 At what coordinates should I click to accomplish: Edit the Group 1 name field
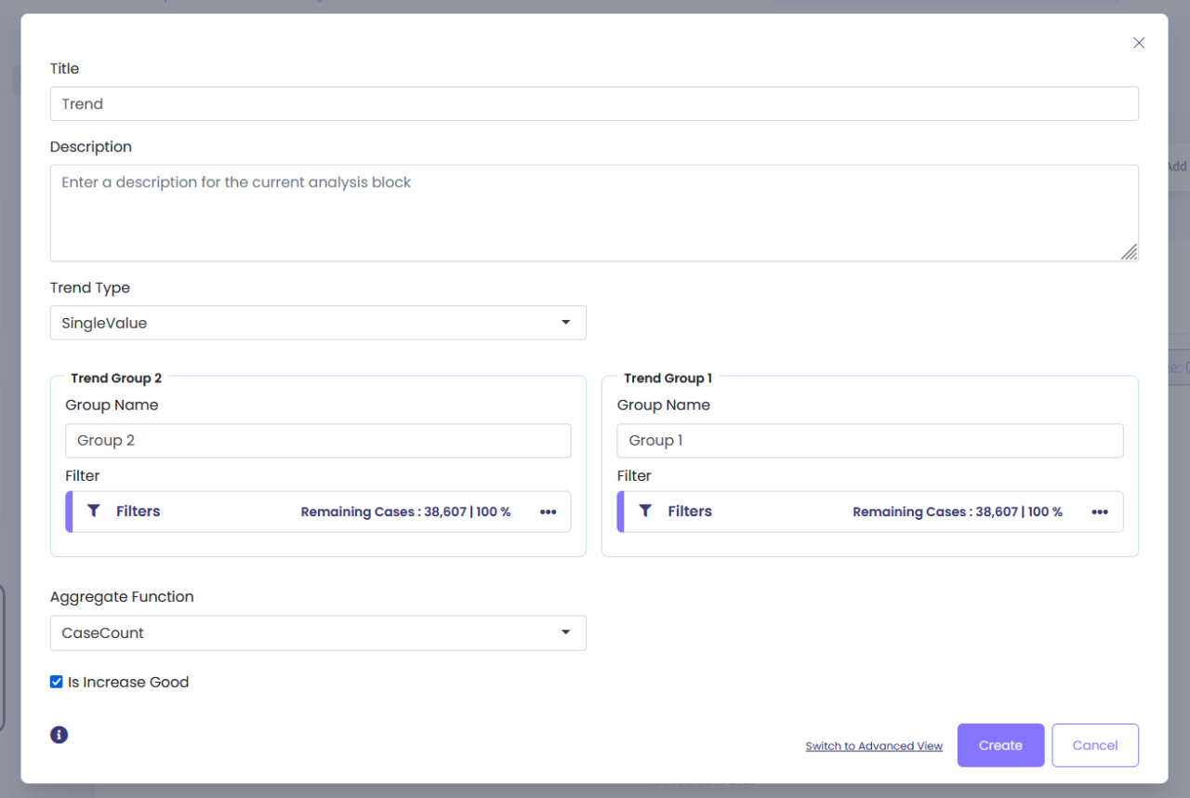click(869, 441)
